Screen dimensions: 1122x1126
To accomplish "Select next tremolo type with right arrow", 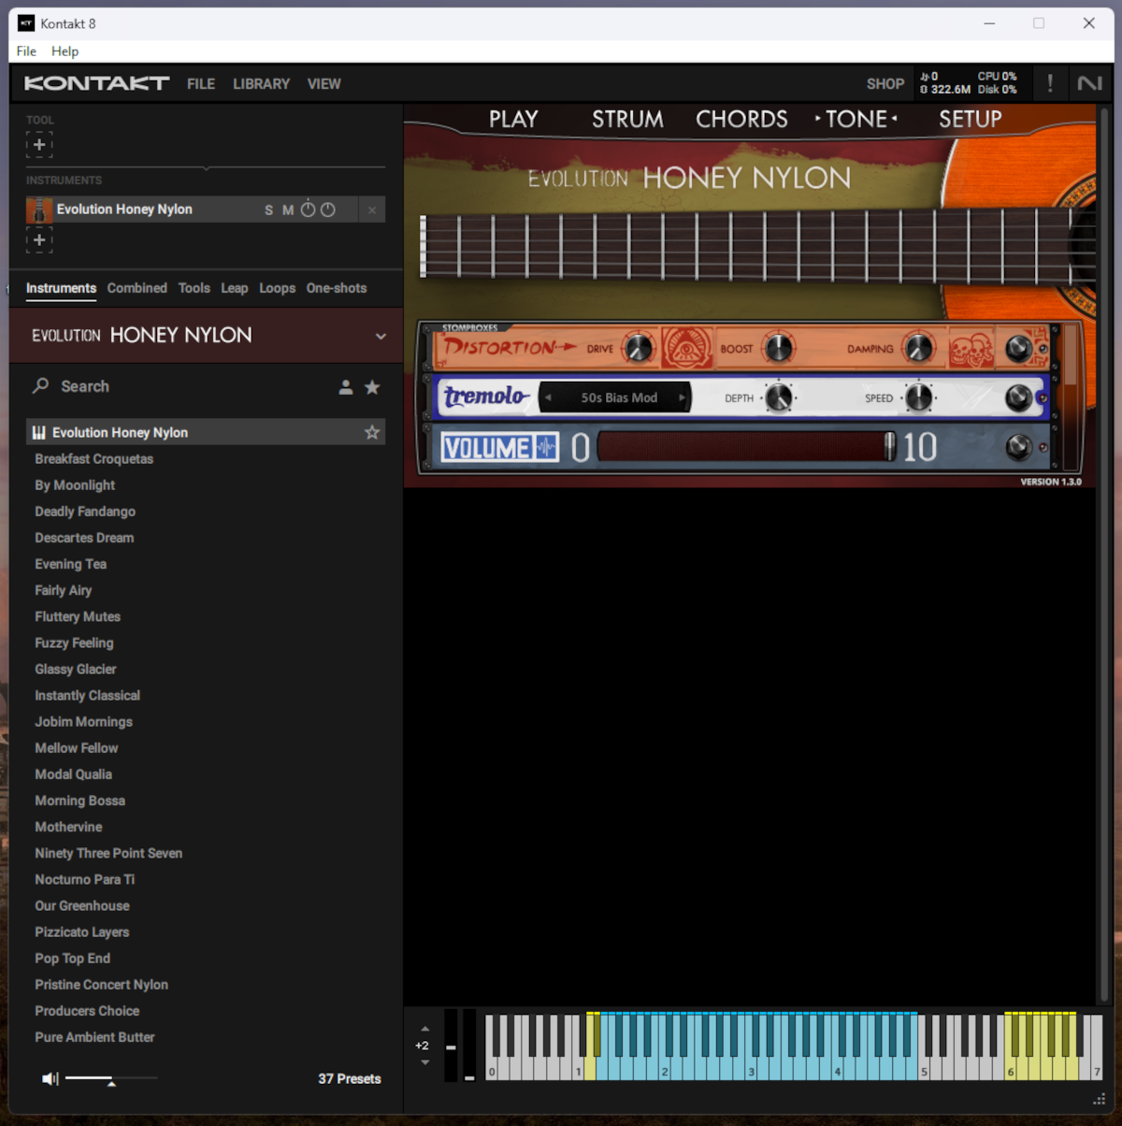I will (x=683, y=397).
